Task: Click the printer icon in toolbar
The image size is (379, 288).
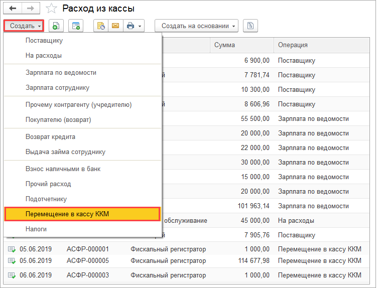Action: point(131,26)
